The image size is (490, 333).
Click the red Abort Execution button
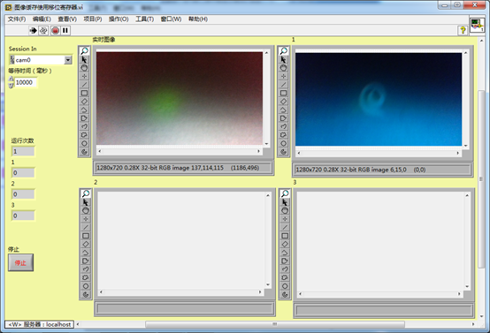(x=56, y=30)
